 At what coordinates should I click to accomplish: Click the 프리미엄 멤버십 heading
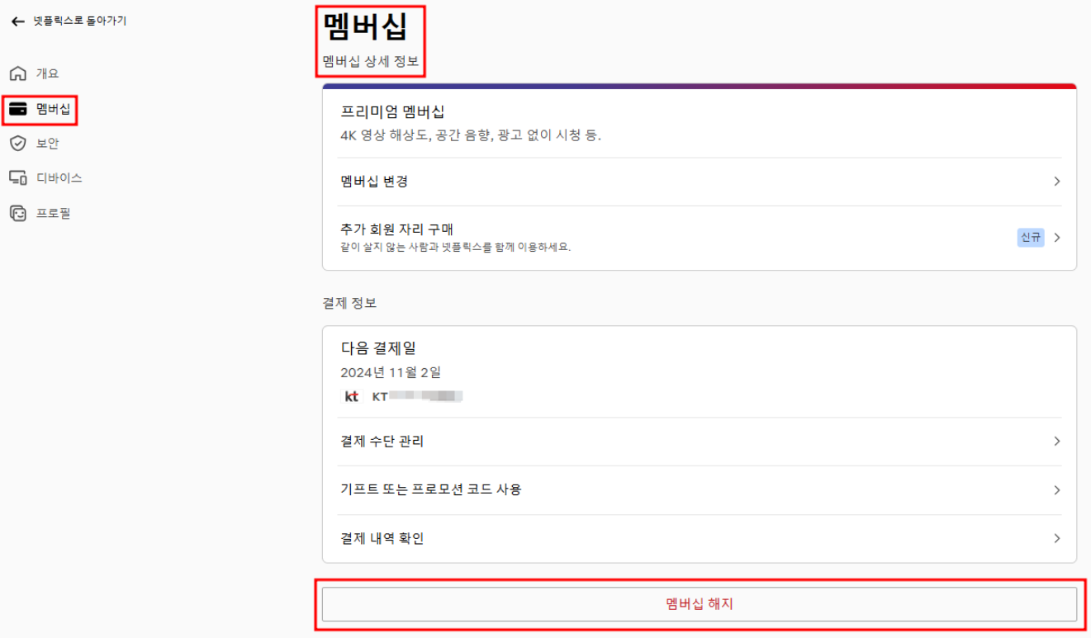coord(393,111)
